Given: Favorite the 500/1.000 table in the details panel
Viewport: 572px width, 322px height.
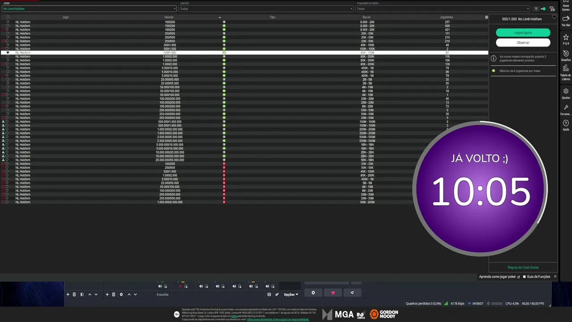Looking at the screenshot, I should [554, 17].
